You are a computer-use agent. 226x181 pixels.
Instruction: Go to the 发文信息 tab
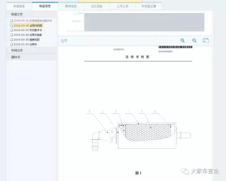coord(97,6)
